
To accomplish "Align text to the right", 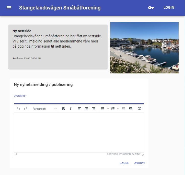I will point(94,109).
